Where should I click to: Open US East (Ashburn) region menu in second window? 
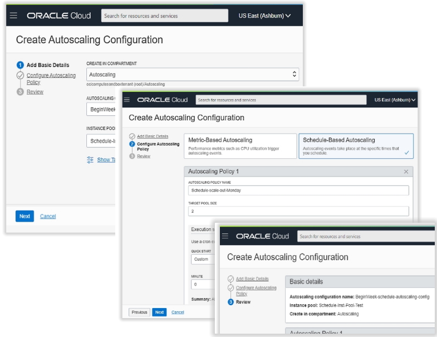coord(395,100)
